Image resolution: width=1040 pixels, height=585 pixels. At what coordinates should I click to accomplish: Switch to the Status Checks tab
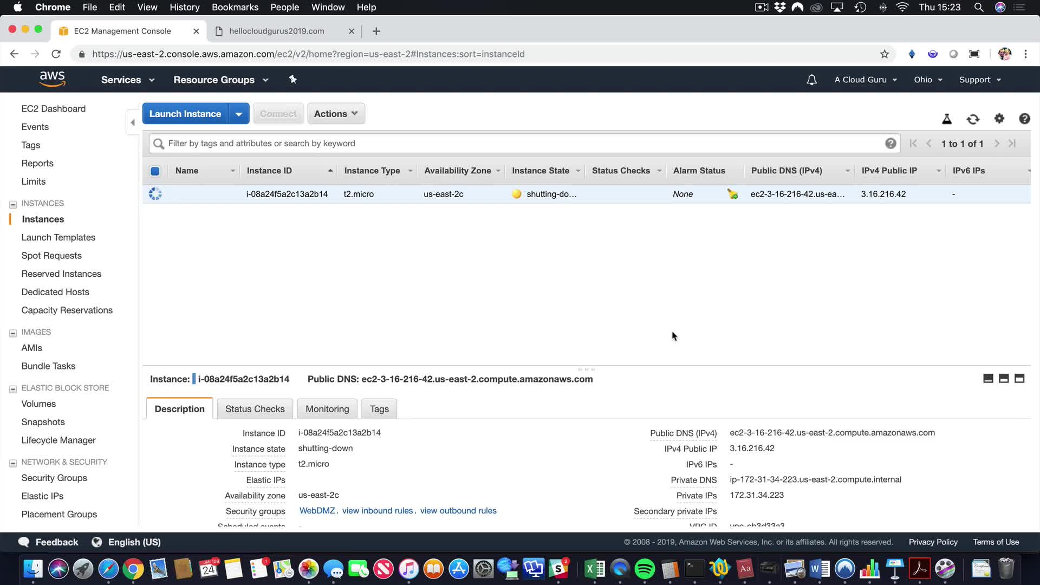255,409
